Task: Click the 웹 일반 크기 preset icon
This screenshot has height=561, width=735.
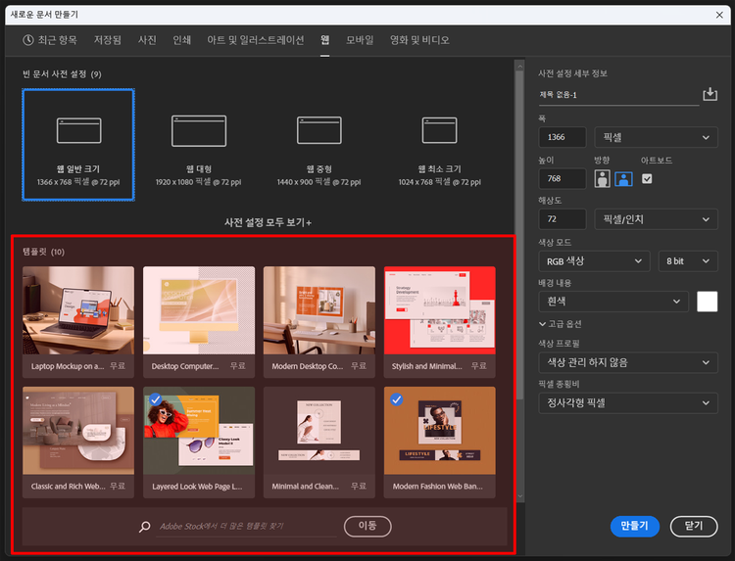Action: 78,130
